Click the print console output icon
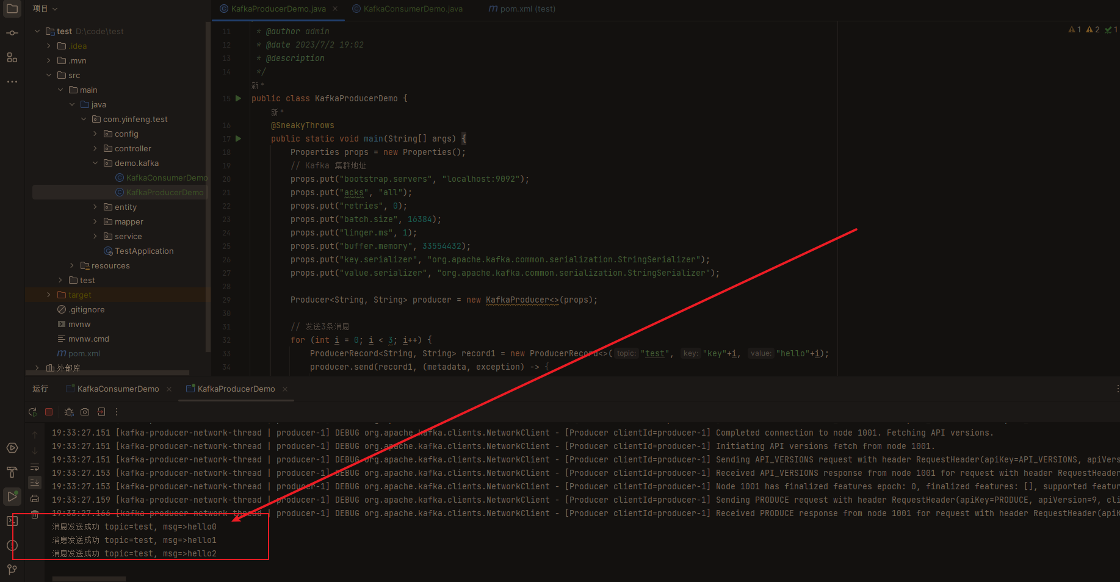 pos(35,498)
